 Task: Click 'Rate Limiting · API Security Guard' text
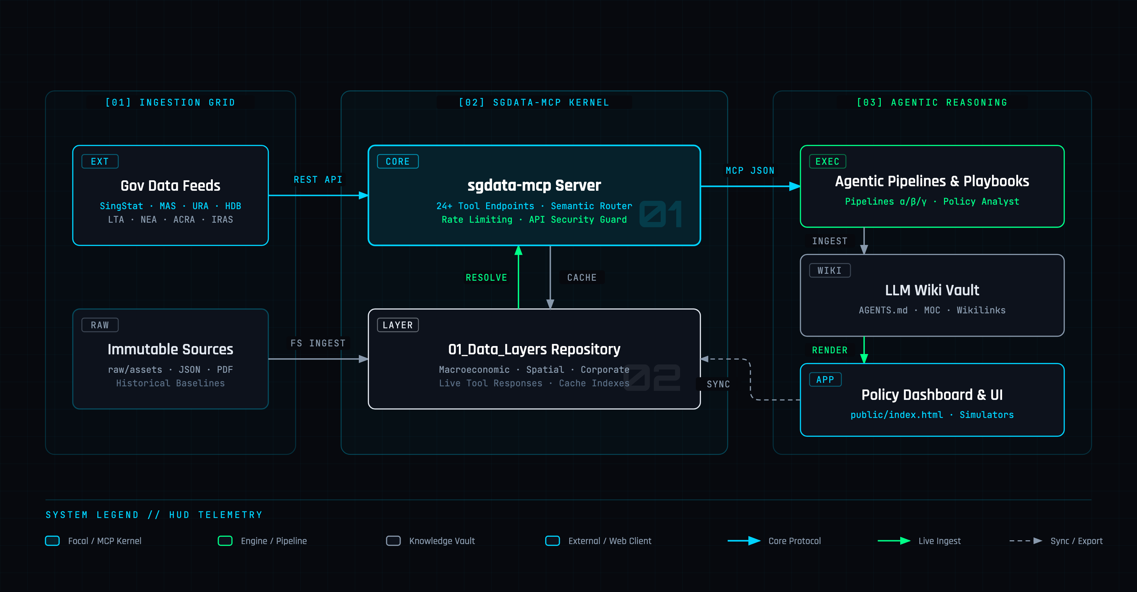tap(534, 220)
